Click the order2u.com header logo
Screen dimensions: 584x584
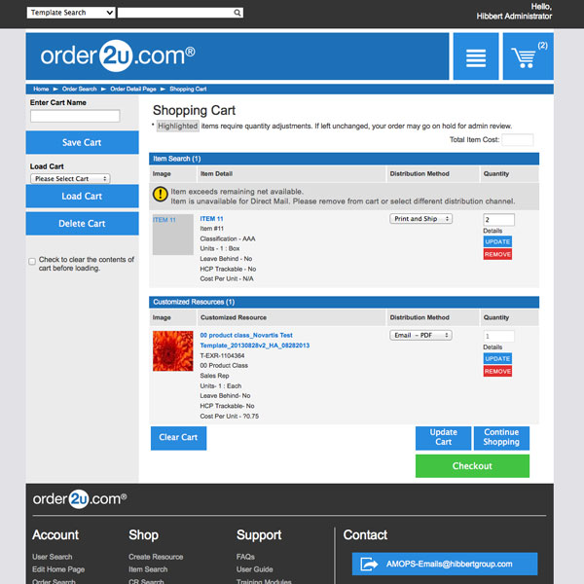pos(118,56)
